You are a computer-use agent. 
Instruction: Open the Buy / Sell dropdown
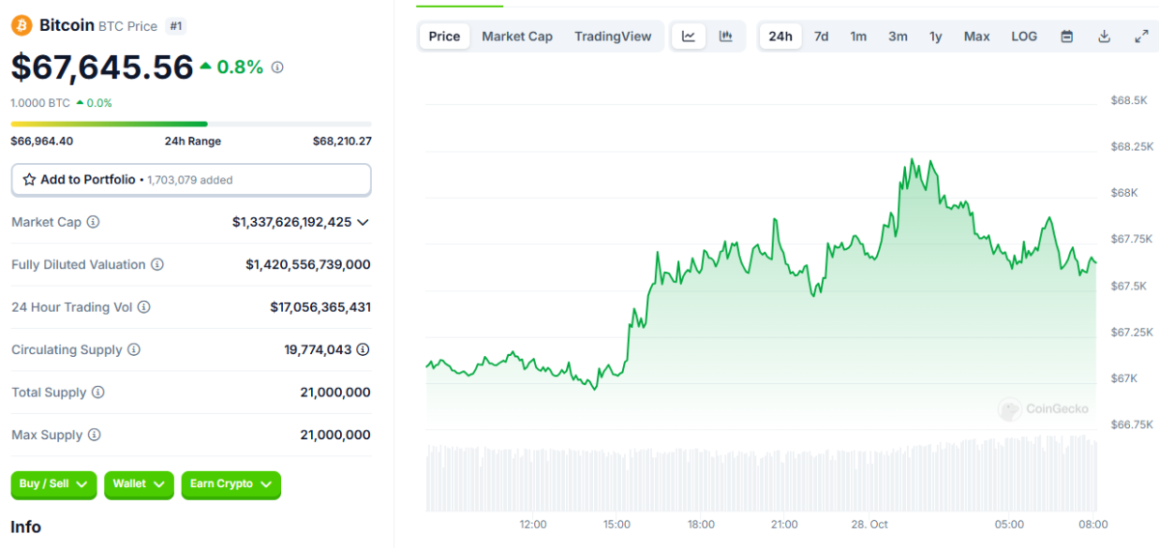[54, 484]
